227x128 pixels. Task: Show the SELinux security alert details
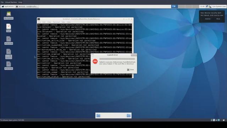pos(218,19)
